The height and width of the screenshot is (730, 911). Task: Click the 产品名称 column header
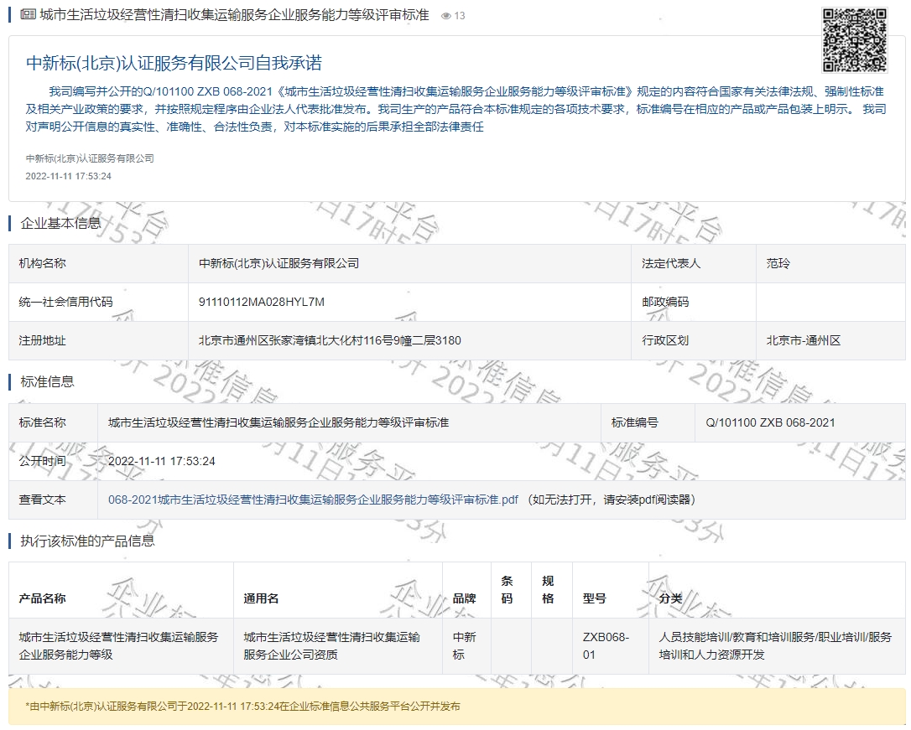(42, 598)
